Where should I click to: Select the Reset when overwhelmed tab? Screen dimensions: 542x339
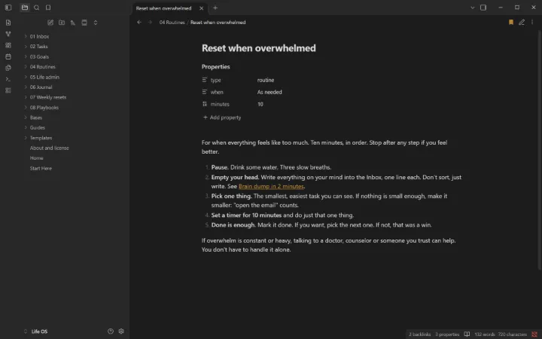(x=163, y=8)
